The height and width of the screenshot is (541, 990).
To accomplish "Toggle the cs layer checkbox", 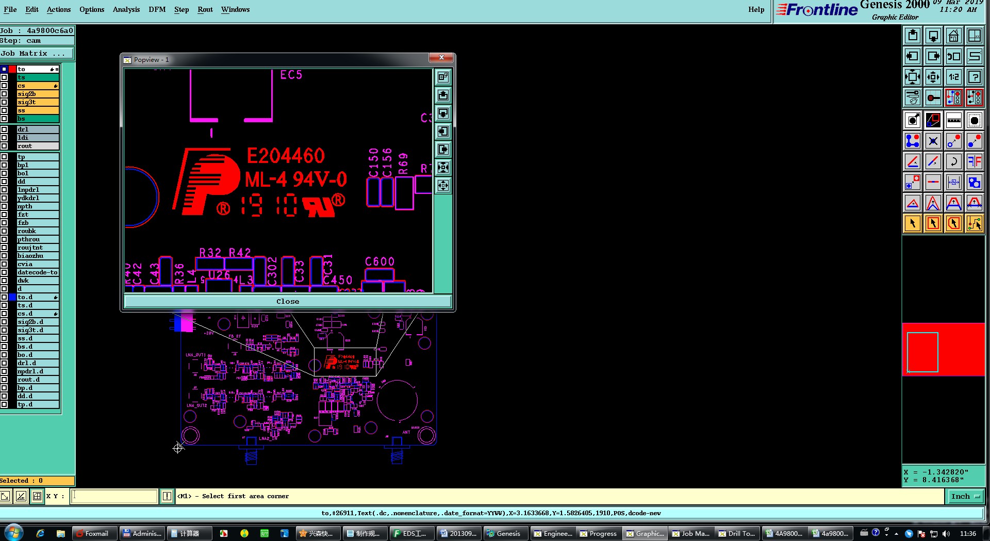I will 4,86.
